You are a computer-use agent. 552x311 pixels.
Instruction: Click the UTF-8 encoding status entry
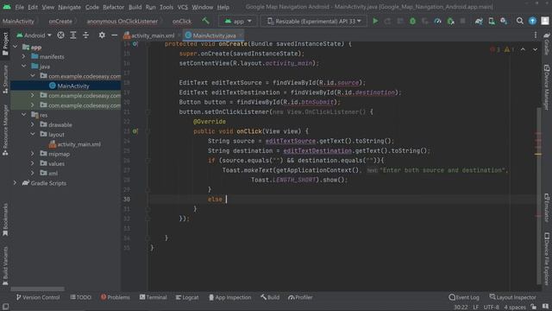[491, 308]
